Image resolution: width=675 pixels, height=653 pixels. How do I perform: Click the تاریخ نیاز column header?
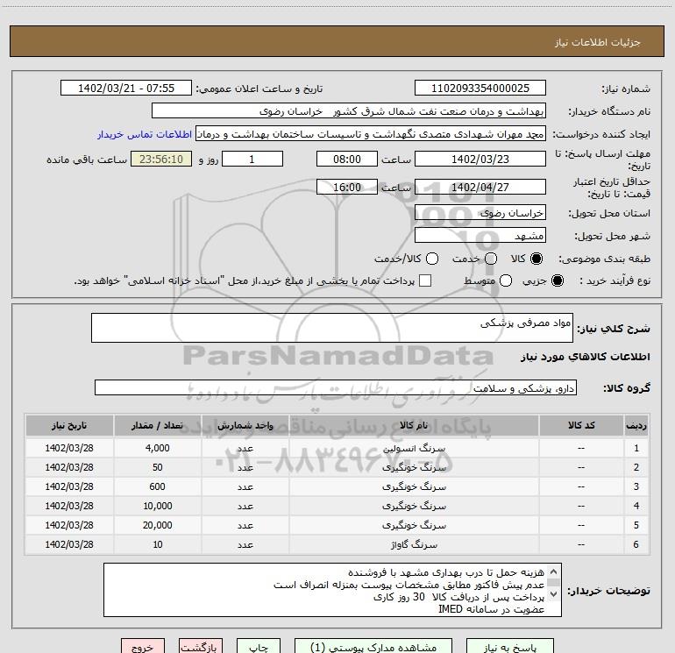point(69,425)
